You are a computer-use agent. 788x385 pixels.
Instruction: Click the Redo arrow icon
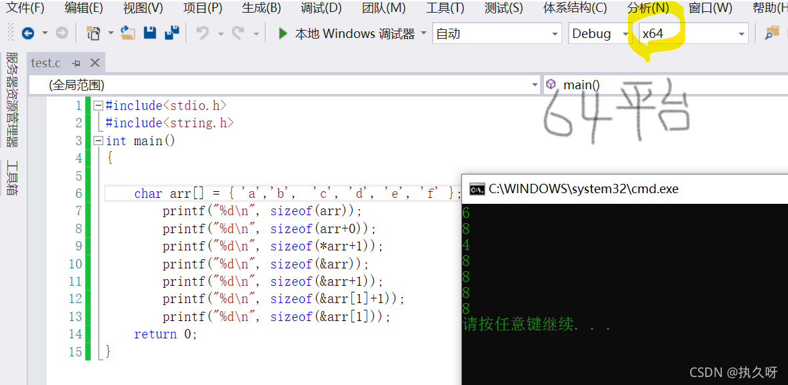[238, 33]
